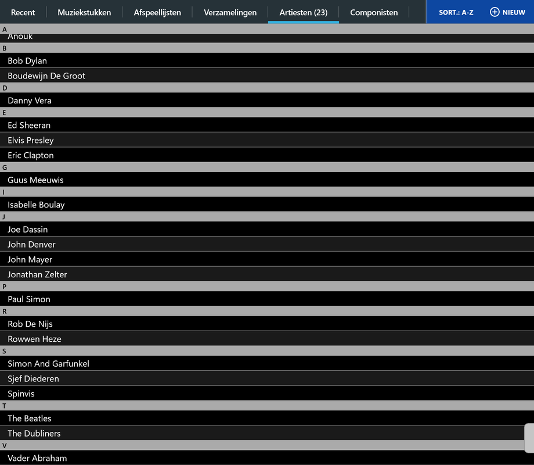534x465 pixels.
Task: Click the scrollbar thumb at right edge
Action: pyautogui.click(x=529, y=438)
